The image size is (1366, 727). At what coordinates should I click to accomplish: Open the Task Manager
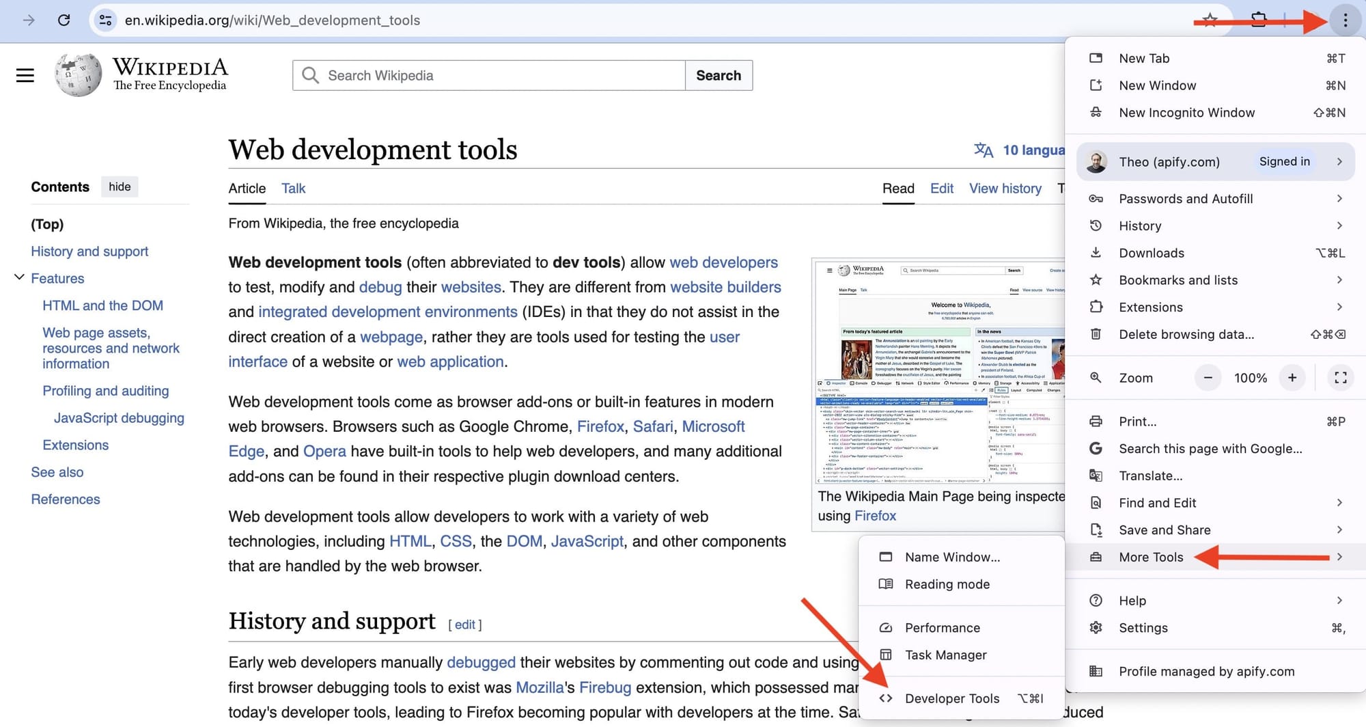(x=945, y=655)
